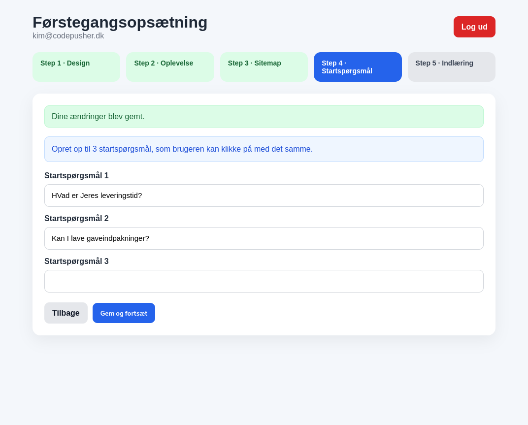Click the kim@codepusher.dk email text
This screenshot has width=528, height=425.
tap(68, 36)
